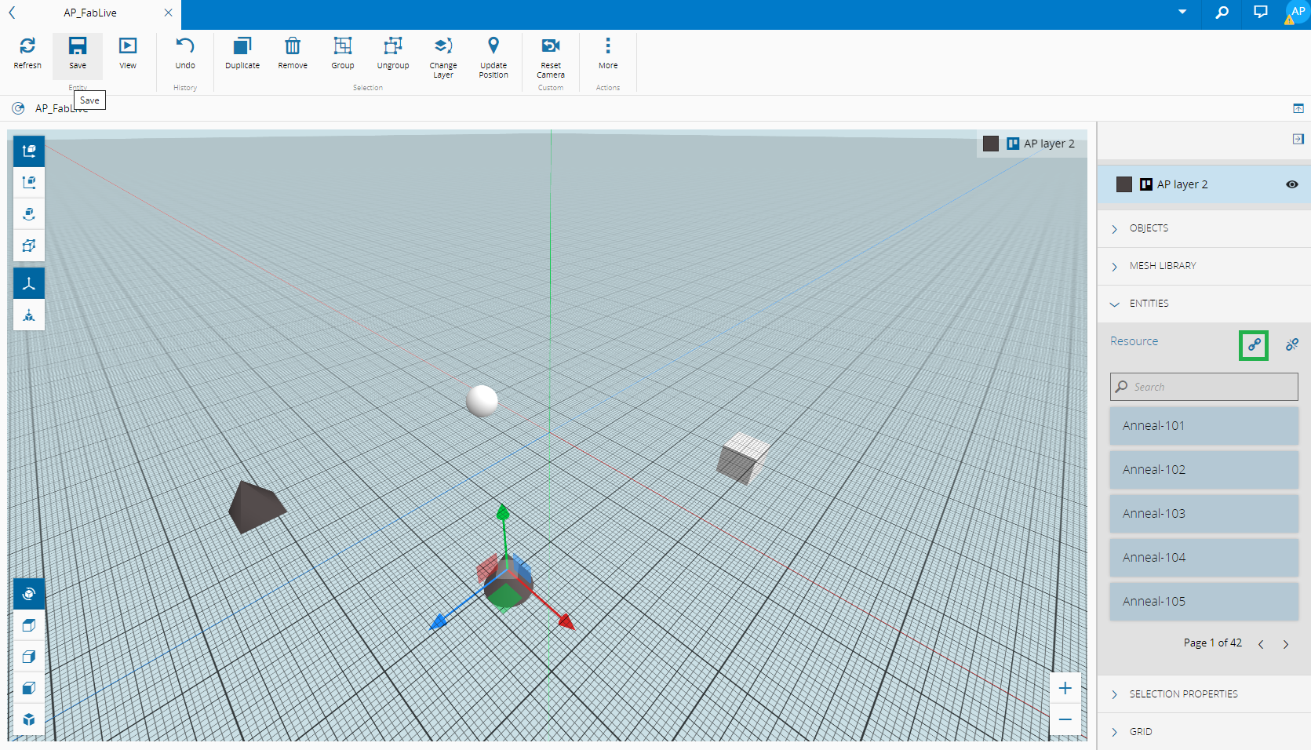Click the Ungroup toolbar icon
Viewport: 1311px width, 750px height.
(392, 46)
